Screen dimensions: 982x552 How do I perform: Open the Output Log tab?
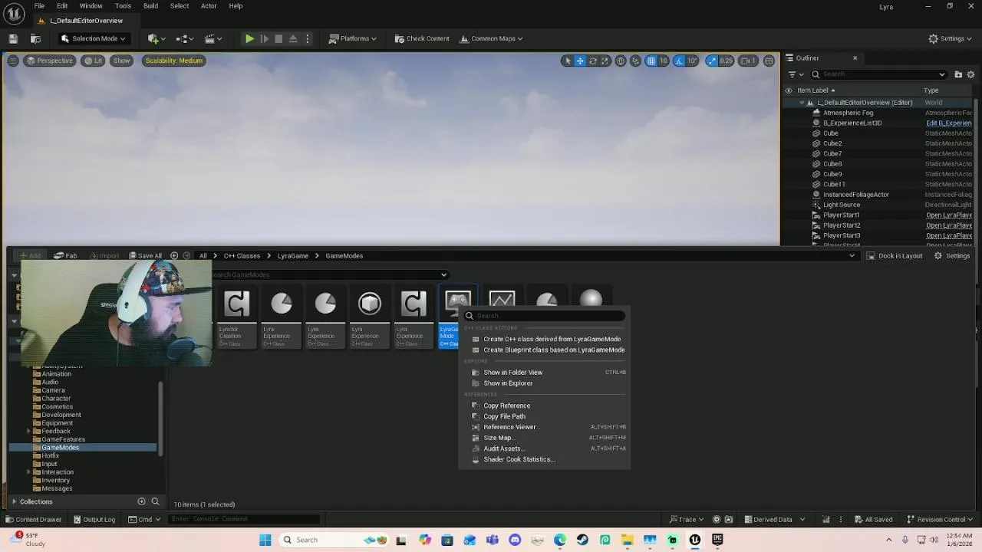(x=94, y=520)
